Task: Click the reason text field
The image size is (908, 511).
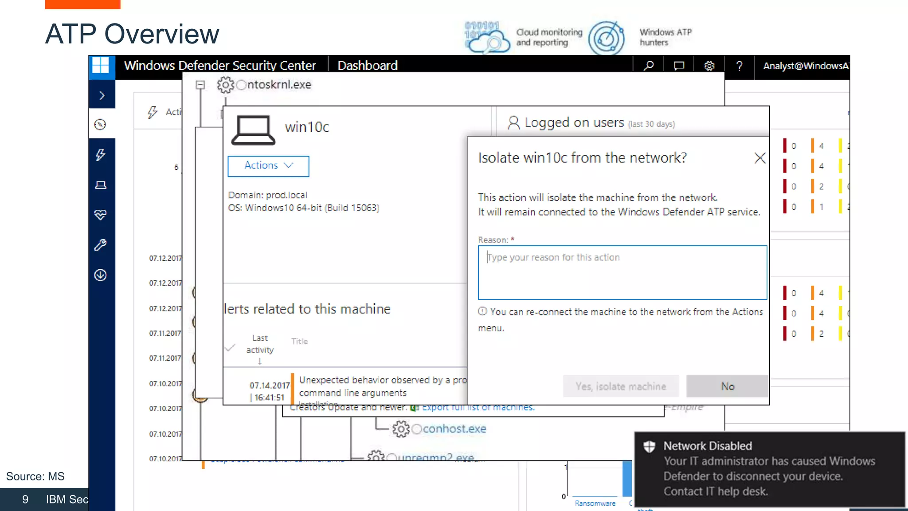Action: click(622, 272)
